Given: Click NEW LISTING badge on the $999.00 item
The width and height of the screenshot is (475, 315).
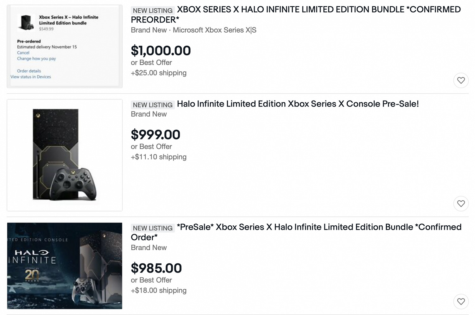Looking at the screenshot, I should click(x=153, y=105).
